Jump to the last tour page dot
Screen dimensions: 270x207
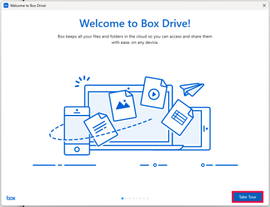coord(147,198)
